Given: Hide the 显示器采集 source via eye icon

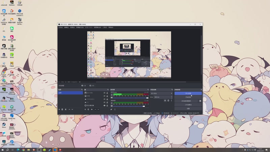Looking at the screenshot, I should coord(104,105).
